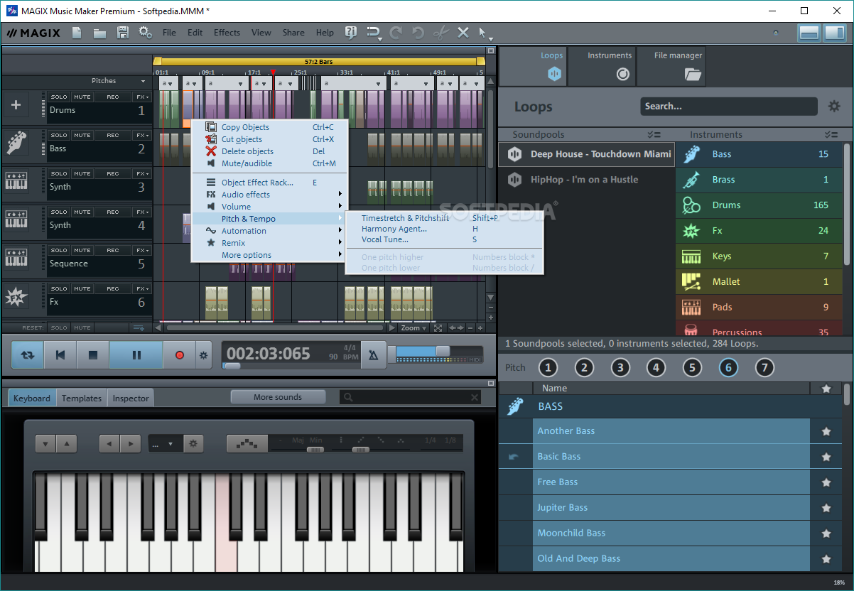Adjust the master volume slider handle
This screenshot has width=854, height=591.
[443, 351]
